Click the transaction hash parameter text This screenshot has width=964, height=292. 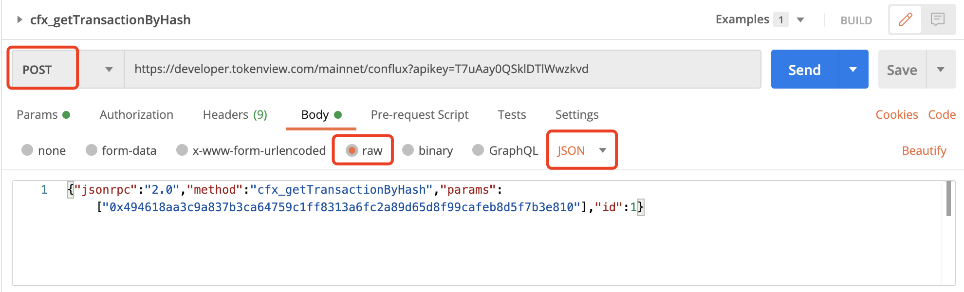(341, 207)
